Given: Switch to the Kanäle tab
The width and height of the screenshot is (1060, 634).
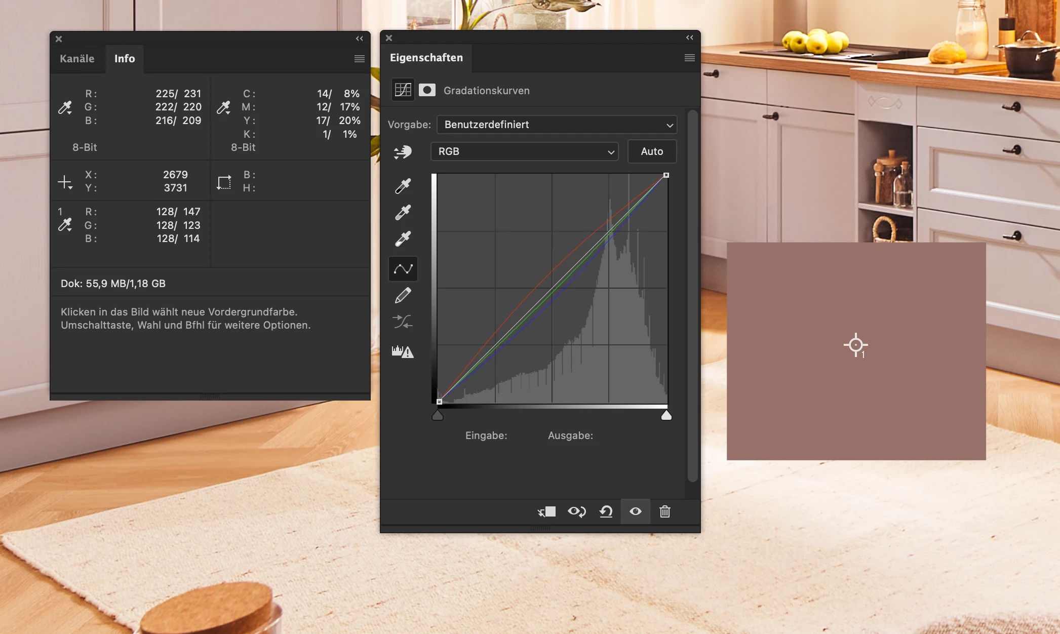Looking at the screenshot, I should [x=77, y=59].
